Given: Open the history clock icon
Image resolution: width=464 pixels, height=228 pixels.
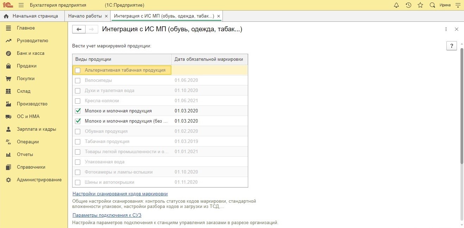Looking at the screenshot, I should 408,5.
